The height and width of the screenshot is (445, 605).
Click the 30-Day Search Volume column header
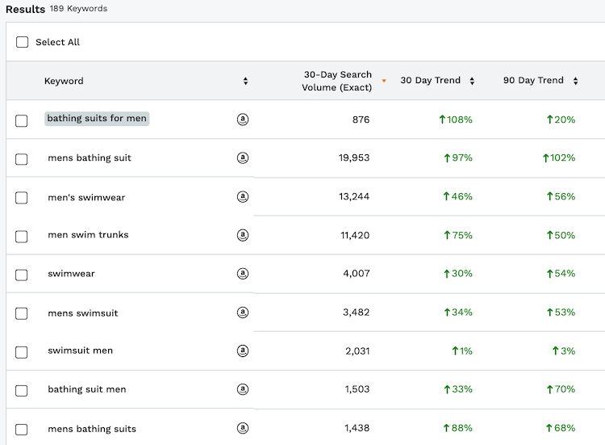click(x=337, y=81)
